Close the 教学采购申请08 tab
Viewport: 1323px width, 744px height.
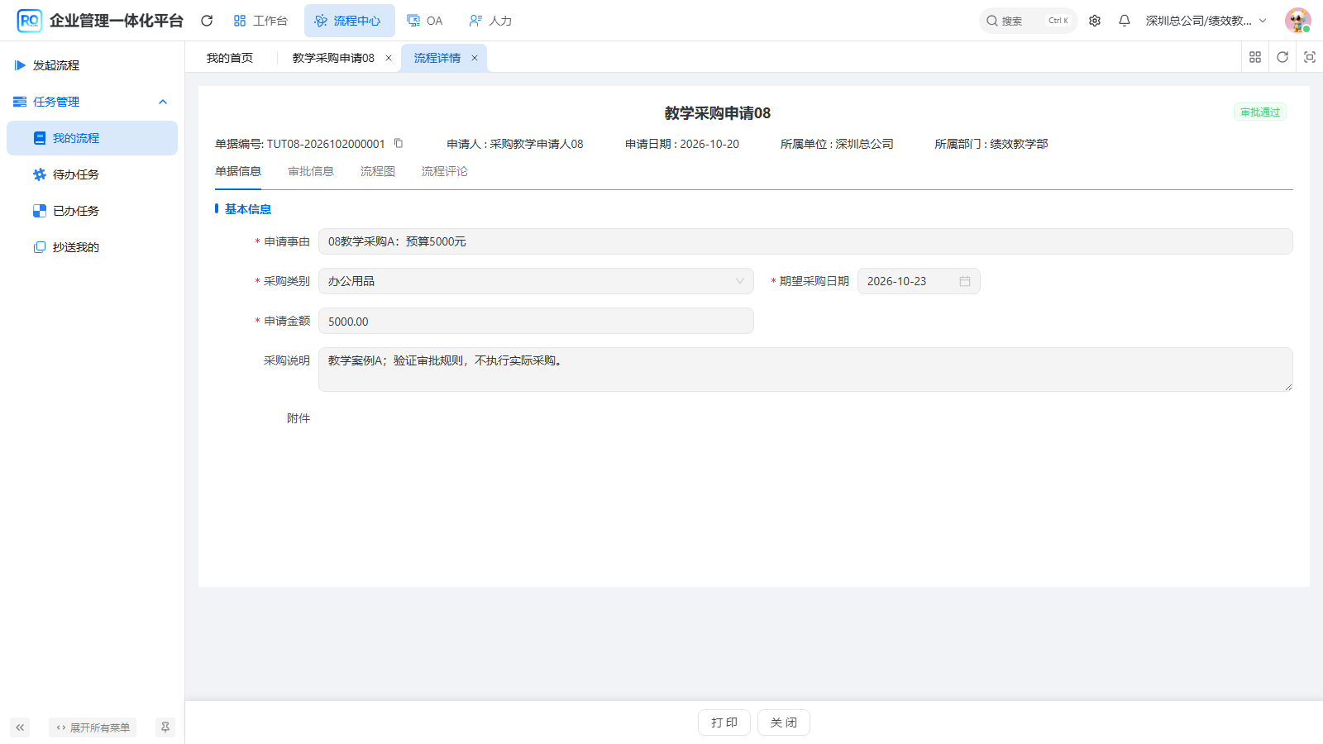(389, 58)
